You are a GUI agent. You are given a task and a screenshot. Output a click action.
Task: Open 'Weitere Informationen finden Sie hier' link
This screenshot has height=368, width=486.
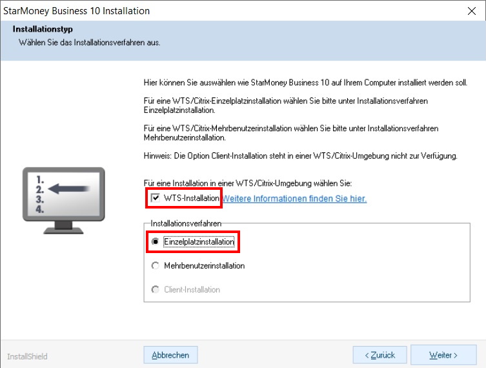coord(294,198)
